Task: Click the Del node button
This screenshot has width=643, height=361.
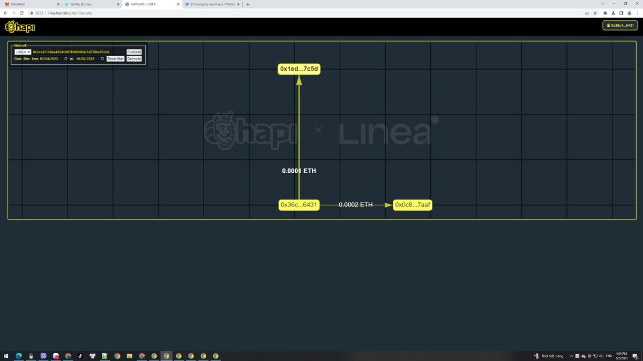Action: click(x=134, y=59)
